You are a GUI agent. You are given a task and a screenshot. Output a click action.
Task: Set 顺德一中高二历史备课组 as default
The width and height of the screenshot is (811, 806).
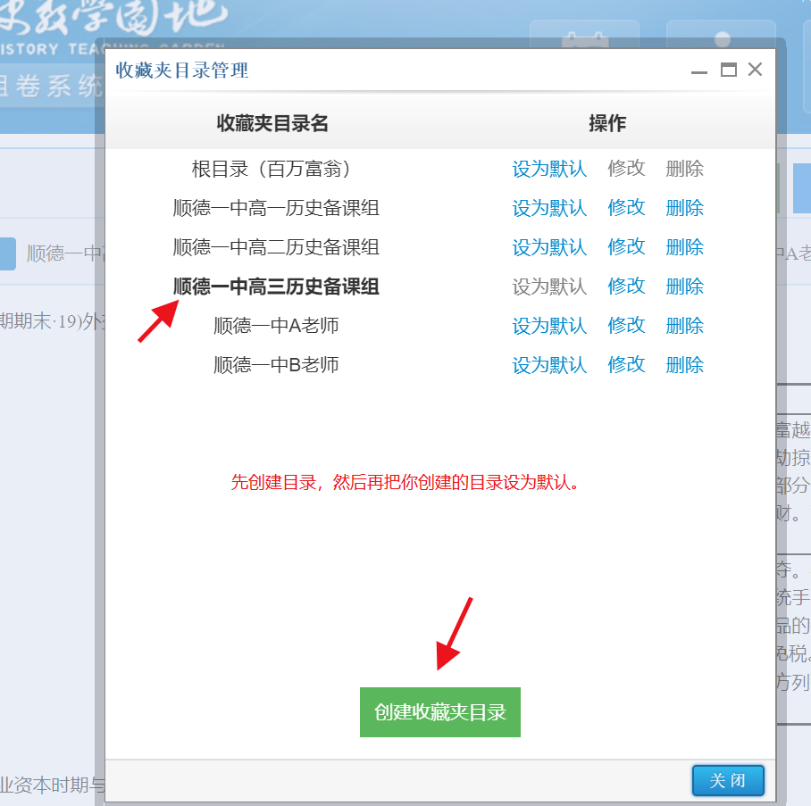[549, 247]
